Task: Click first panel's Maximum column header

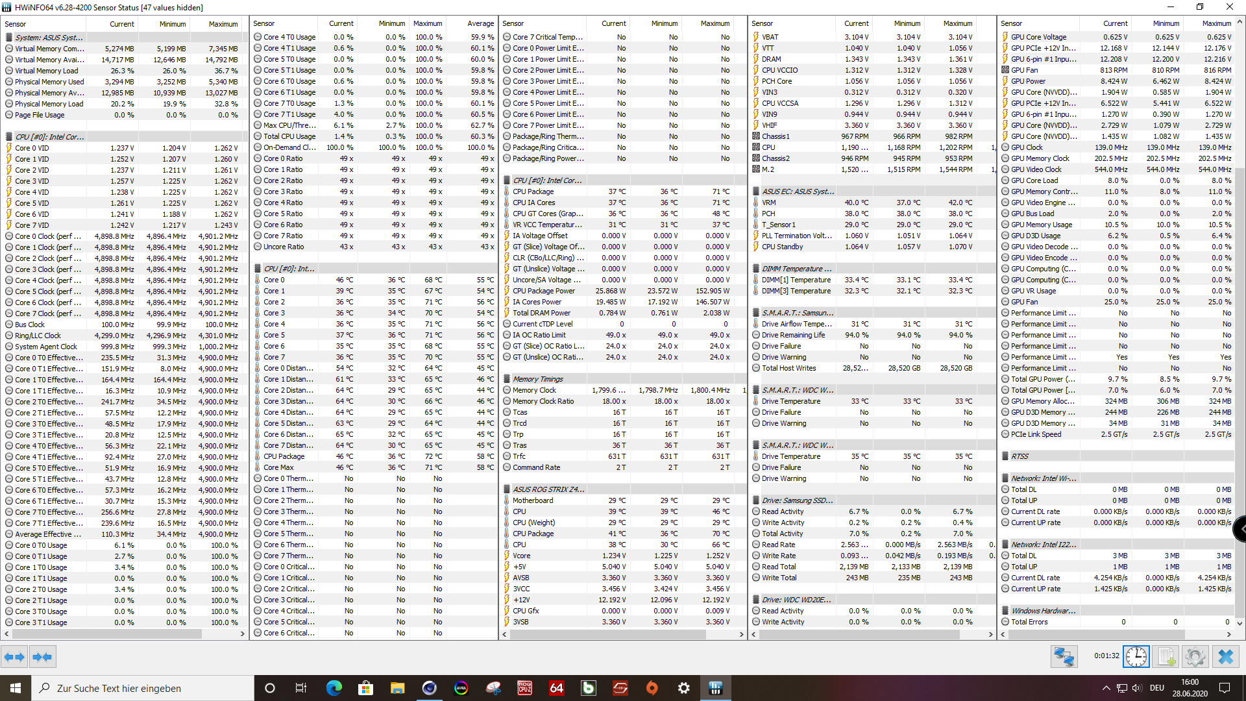Action: 215,24
